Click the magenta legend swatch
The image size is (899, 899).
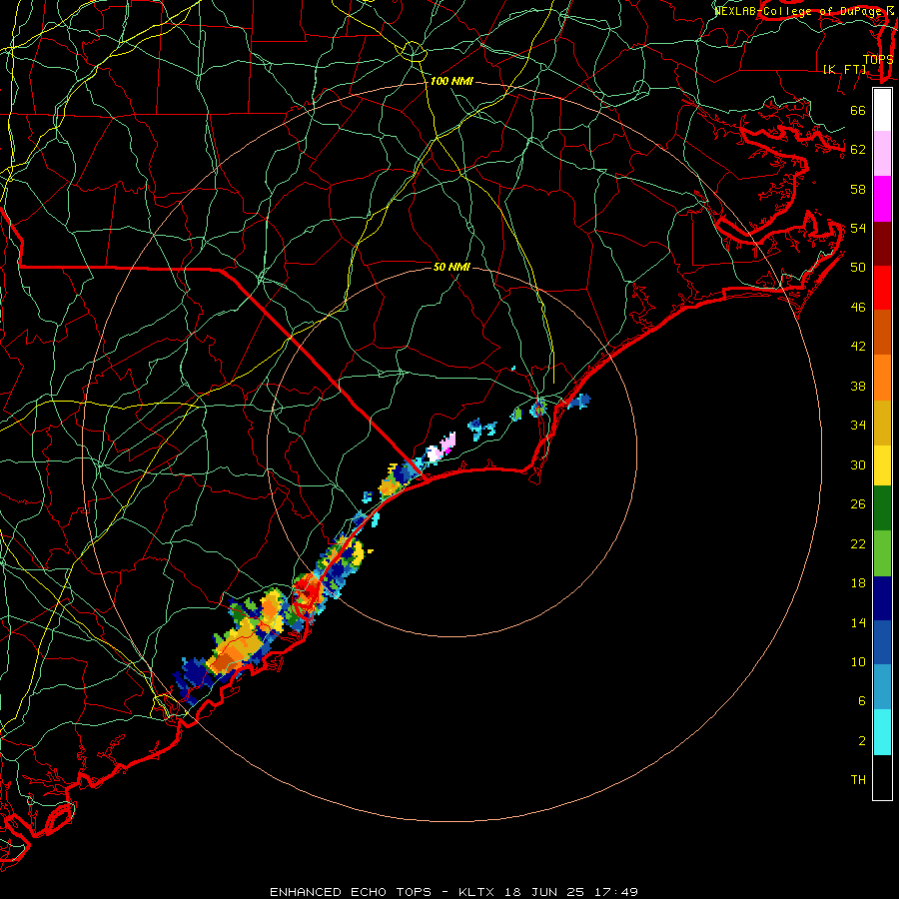[882, 199]
